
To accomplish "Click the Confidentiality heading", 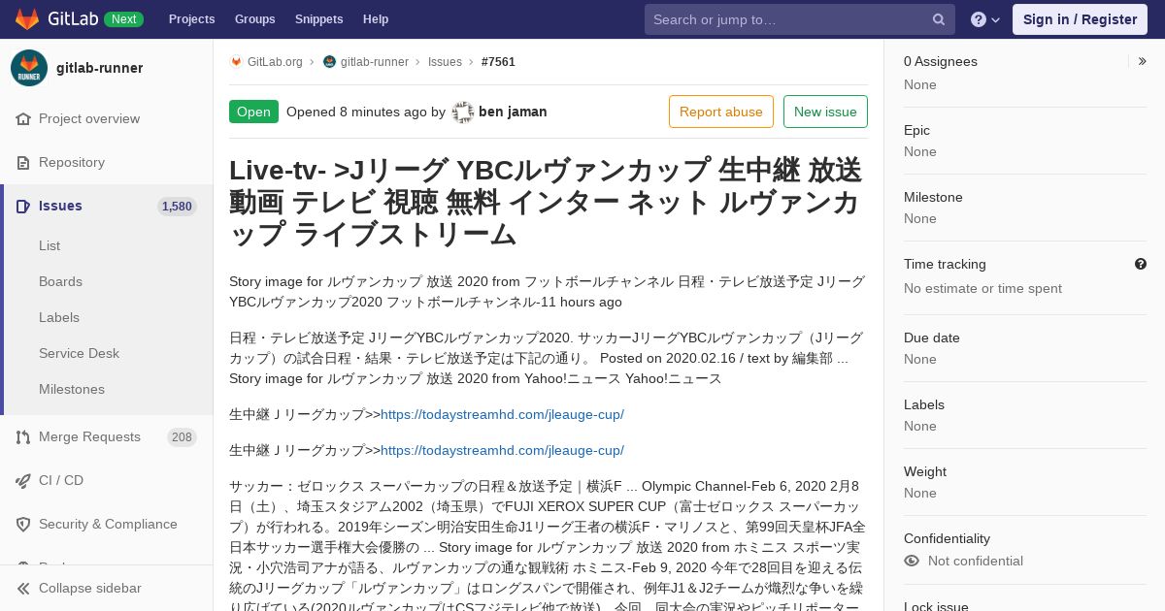I will [x=947, y=538].
